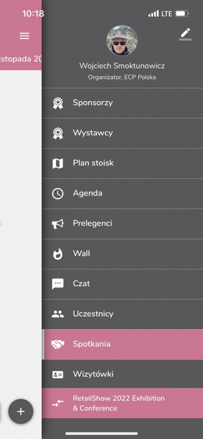
Task: Click the Prelegenci megaphone icon
Action: tap(58, 224)
